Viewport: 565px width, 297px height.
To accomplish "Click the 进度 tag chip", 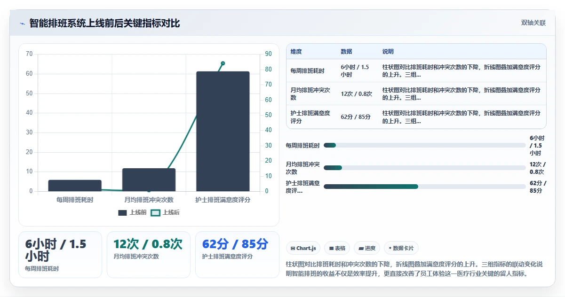I will pyautogui.click(x=367, y=248).
